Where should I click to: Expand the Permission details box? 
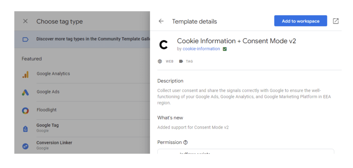(x=245, y=151)
